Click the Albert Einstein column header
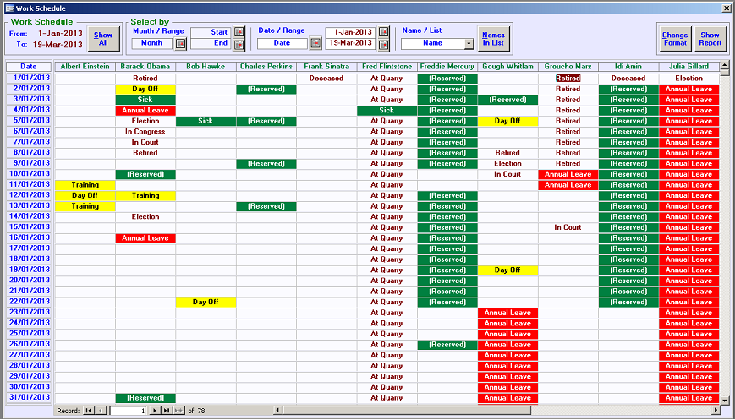735x420 pixels. click(85, 67)
